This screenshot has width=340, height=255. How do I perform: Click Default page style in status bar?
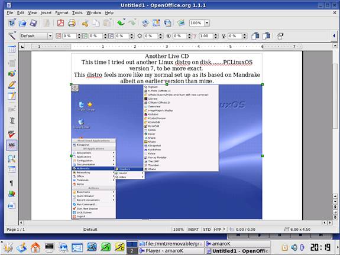(90, 230)
